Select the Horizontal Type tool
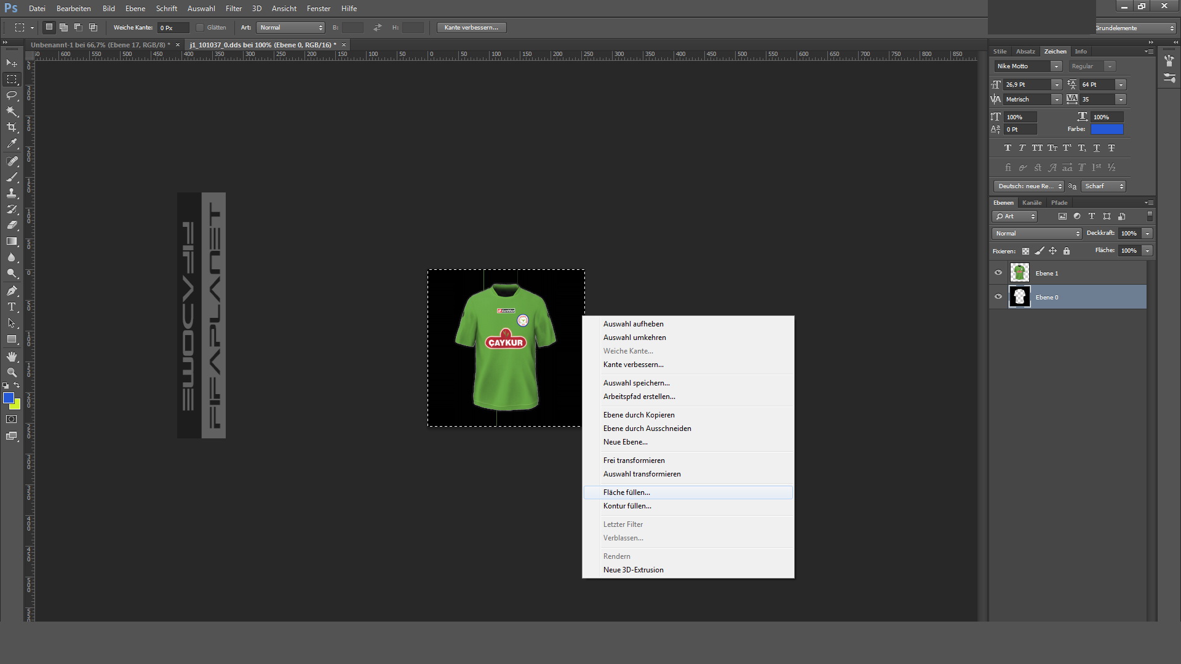 (12, 307)
